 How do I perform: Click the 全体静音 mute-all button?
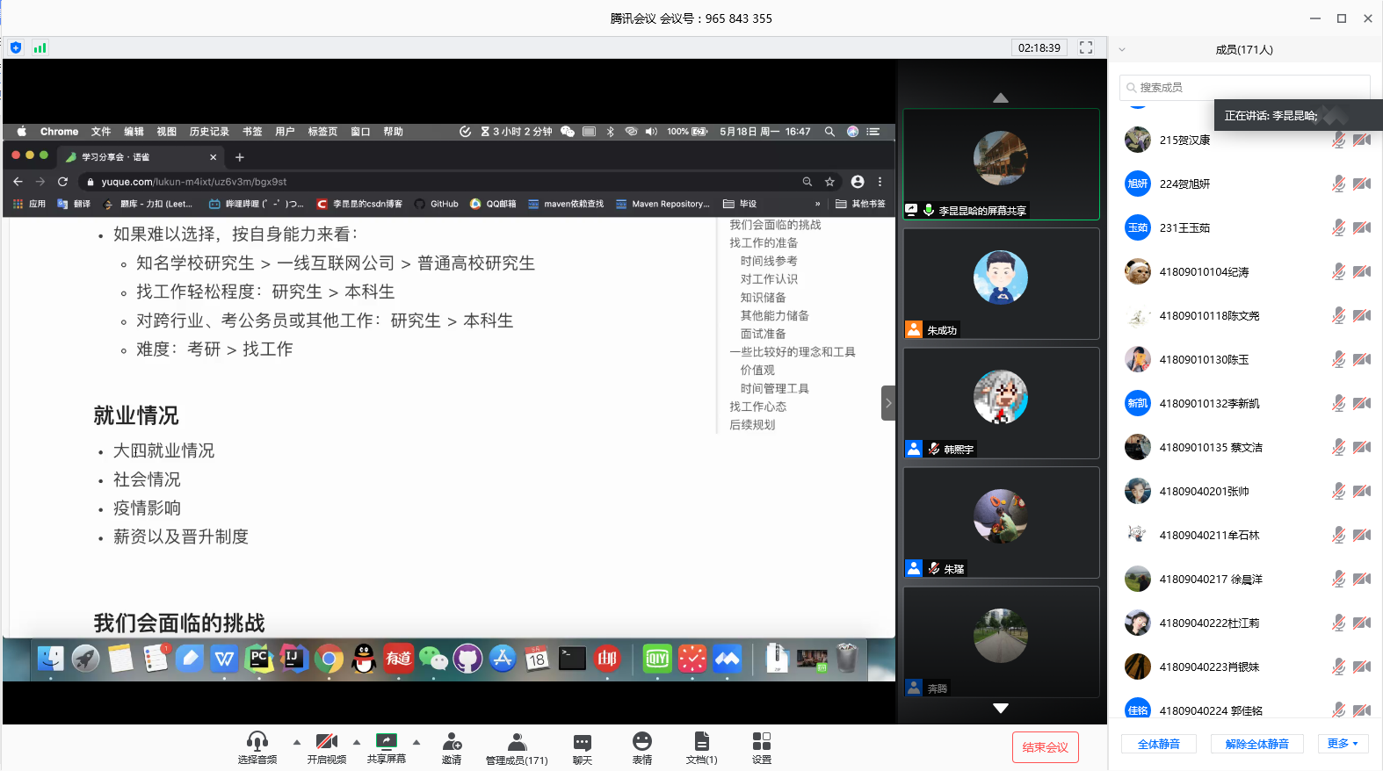[x=1158, y=744]
